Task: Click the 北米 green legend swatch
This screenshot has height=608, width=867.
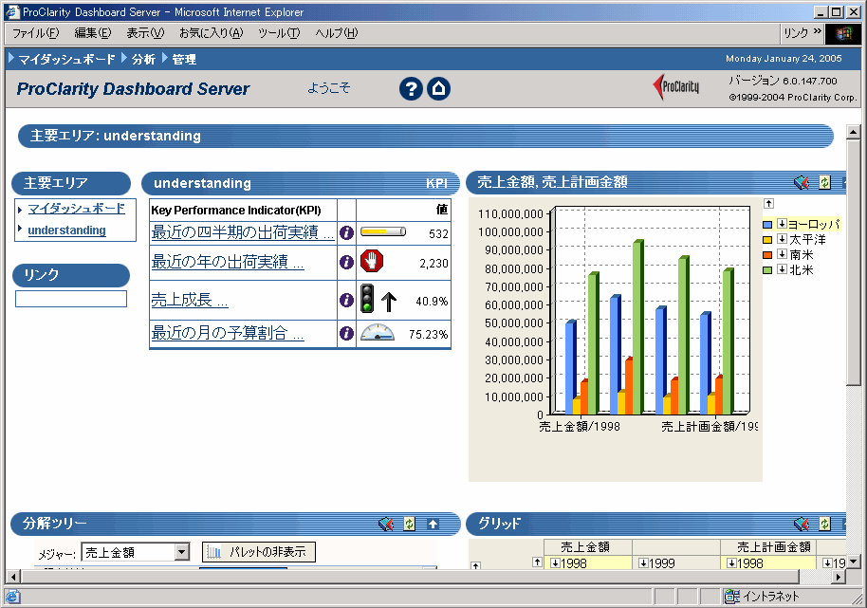Action: tap(767, 269)
